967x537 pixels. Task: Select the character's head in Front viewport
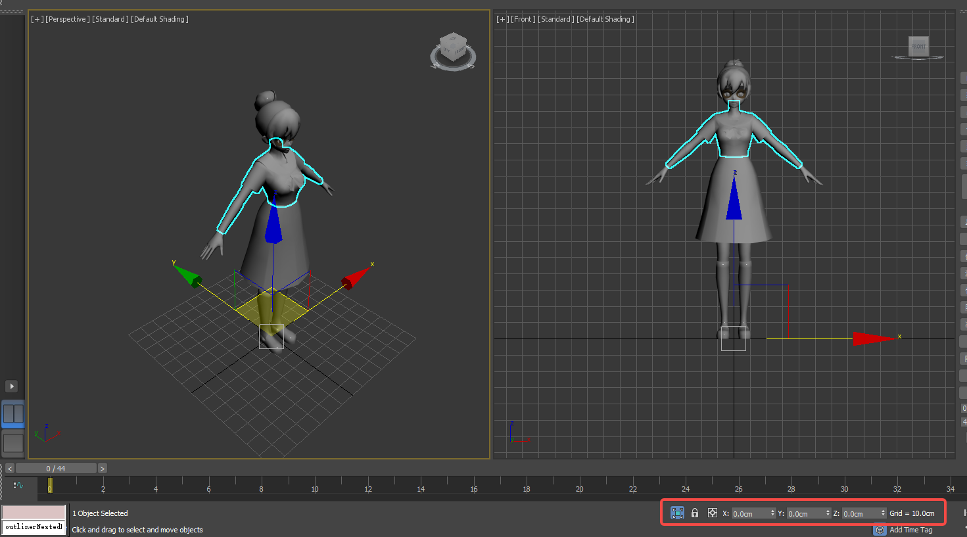(734, 83)
